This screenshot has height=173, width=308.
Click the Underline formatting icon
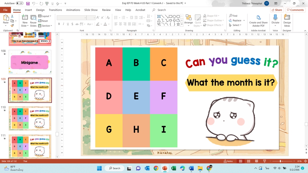pyautogui.click(x=68, y=24)
